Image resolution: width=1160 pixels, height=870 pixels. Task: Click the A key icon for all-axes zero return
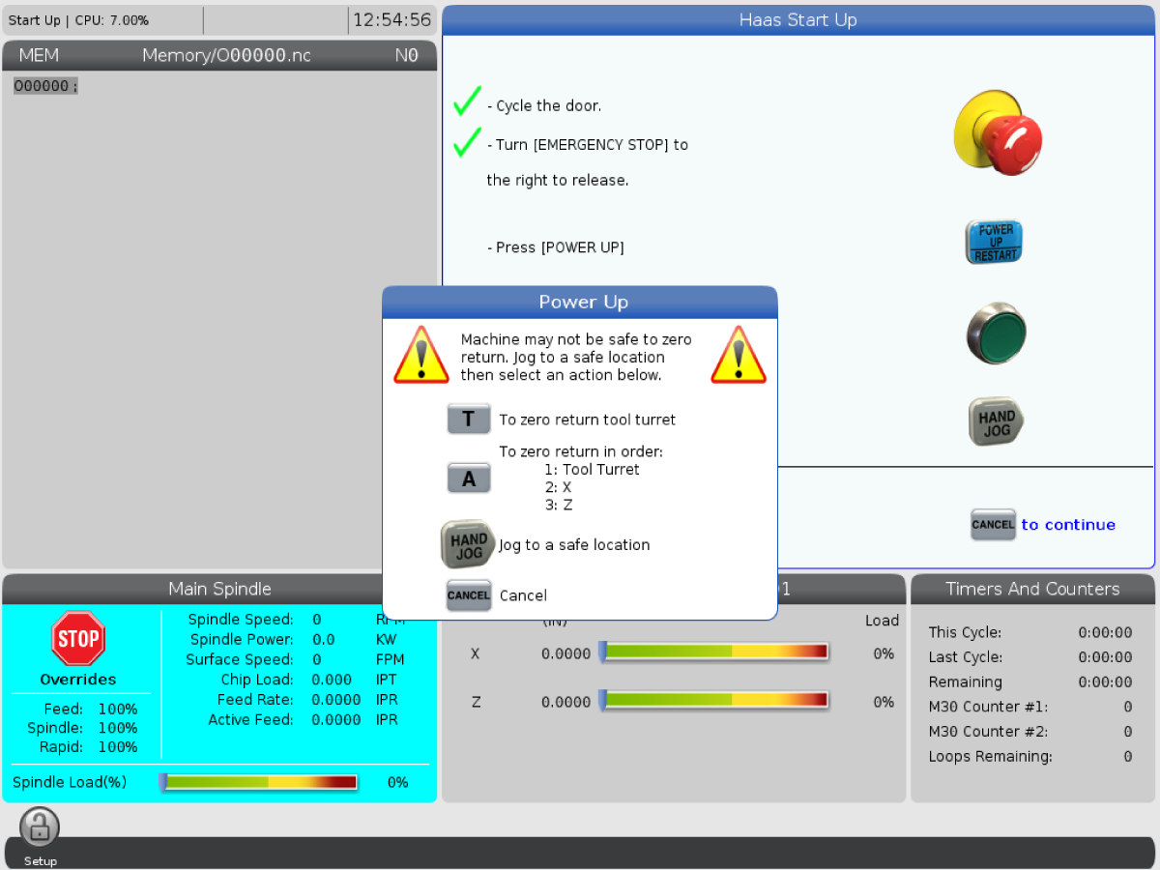(469, 478)
